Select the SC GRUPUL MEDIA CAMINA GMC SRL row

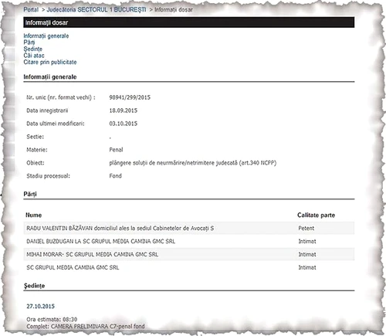pyautogui.click(x=189, y=267)
